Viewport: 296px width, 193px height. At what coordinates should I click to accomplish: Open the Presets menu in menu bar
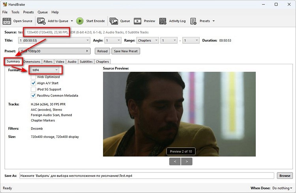28,12
